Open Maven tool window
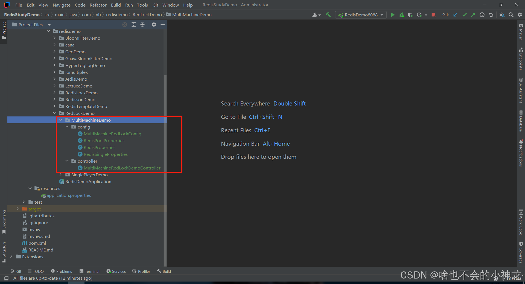Screen dimensions: 525x284 pos(521,32)
